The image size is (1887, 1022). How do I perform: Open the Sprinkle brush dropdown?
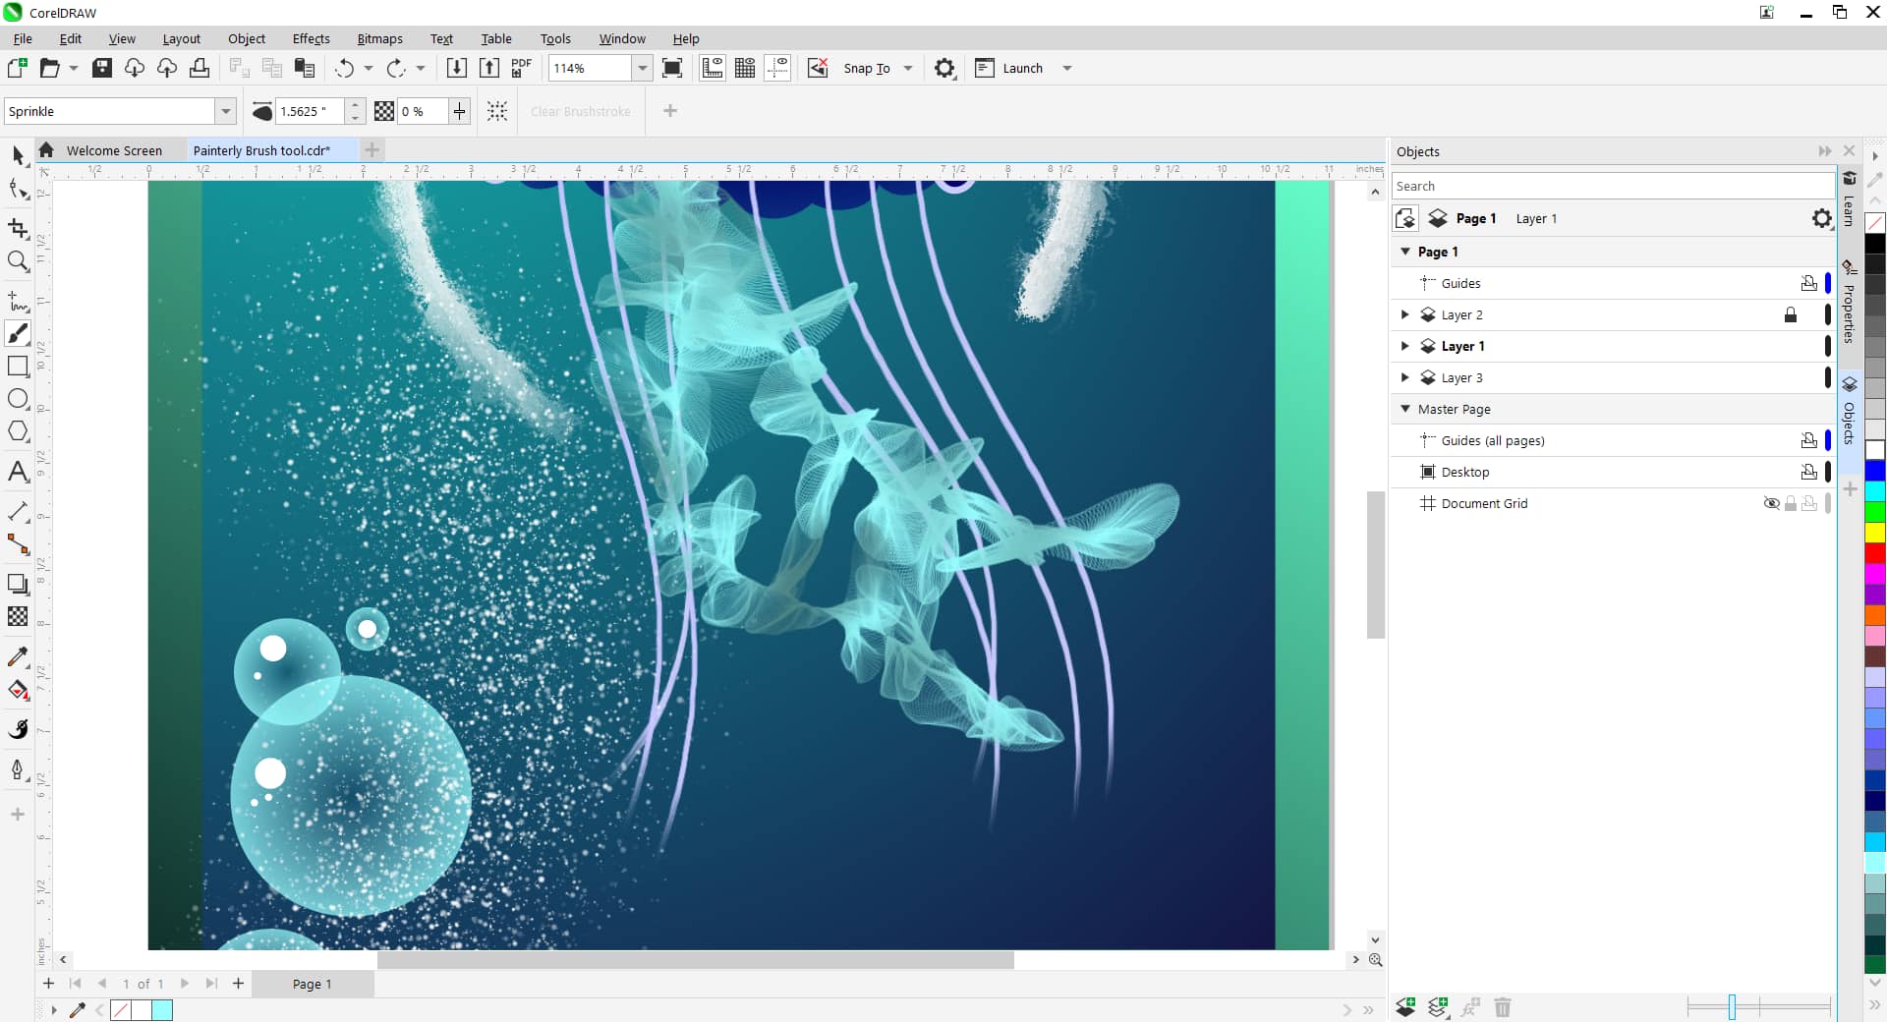click(226, 111)
